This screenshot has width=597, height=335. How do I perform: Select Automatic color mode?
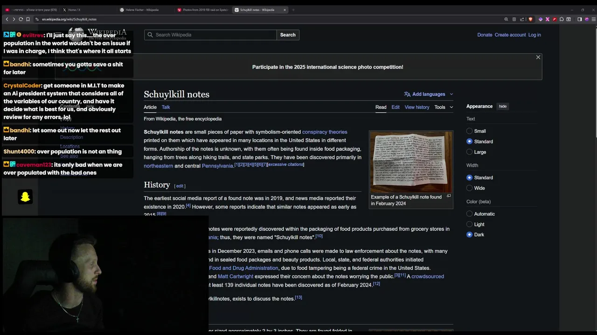pos(469,214)
